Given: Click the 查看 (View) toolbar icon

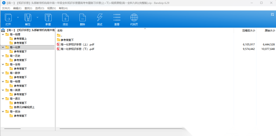Looking at the screenshot, I should pos(117,18).
